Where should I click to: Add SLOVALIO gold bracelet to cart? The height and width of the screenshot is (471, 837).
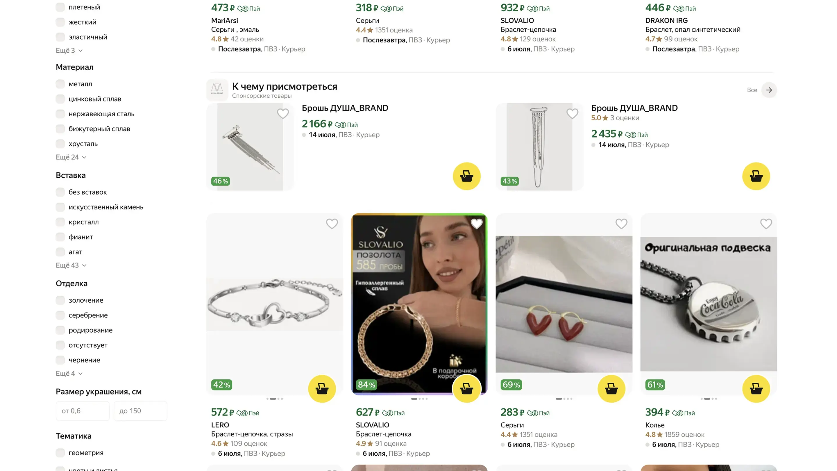466,389
